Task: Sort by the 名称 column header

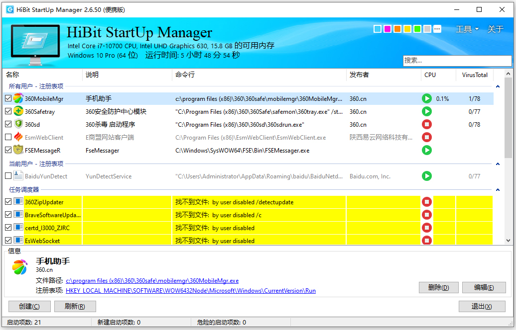Action: pyautogui.click(x=42, y=75)
